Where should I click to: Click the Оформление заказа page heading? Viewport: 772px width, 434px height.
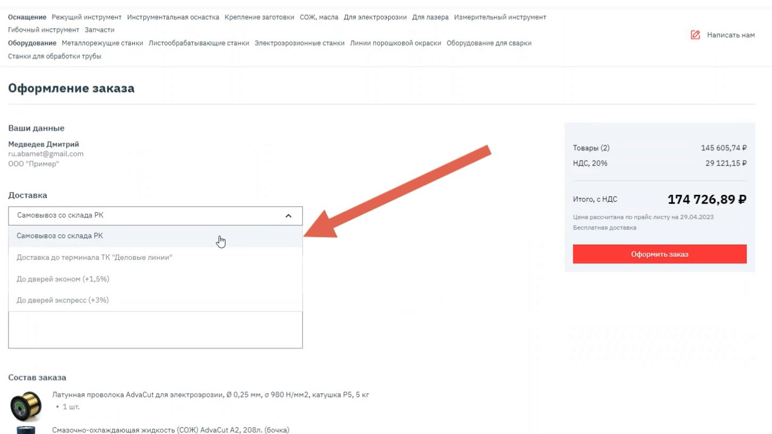71,89
